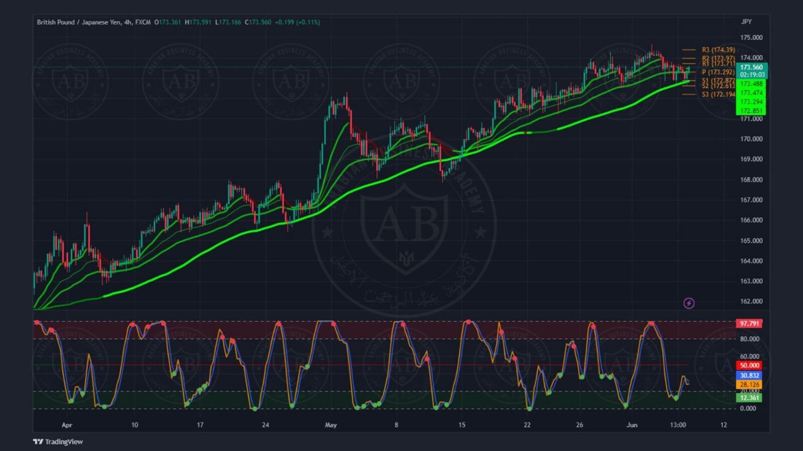Click the S3 (172.194) pivot label
803x451 pixels.
point(718,95)
